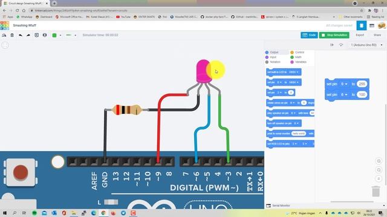Open WhatsApp bookmark
The width and height of the screenshot is (387, 217).
pyautogui.click(x=24, y=17)
